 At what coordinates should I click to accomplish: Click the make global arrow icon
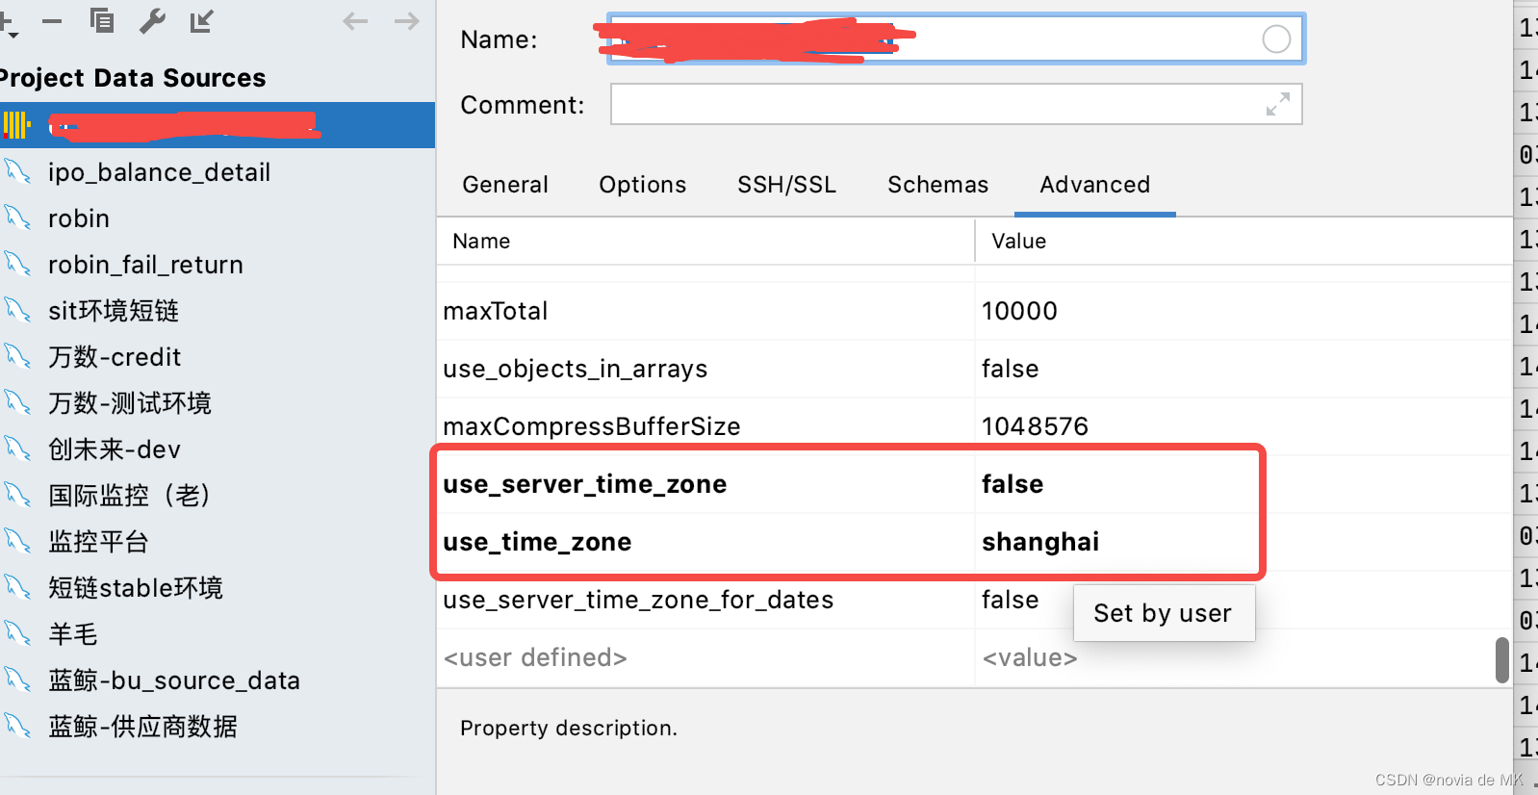click(x=201, y=20)
